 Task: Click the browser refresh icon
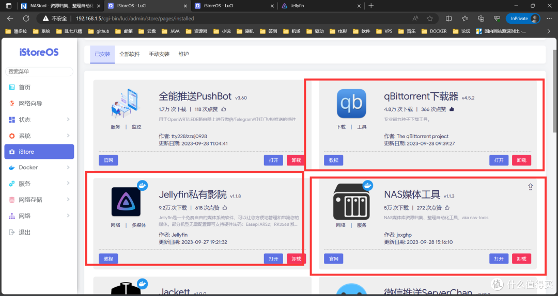tap(26, 19)
